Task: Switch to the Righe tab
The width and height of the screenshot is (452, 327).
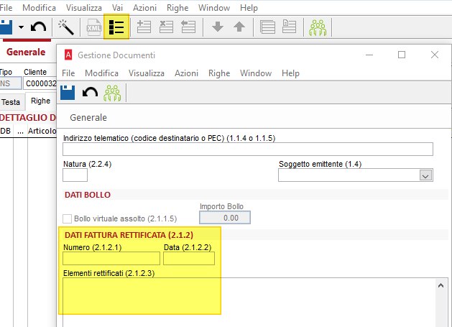Action: 41,101
